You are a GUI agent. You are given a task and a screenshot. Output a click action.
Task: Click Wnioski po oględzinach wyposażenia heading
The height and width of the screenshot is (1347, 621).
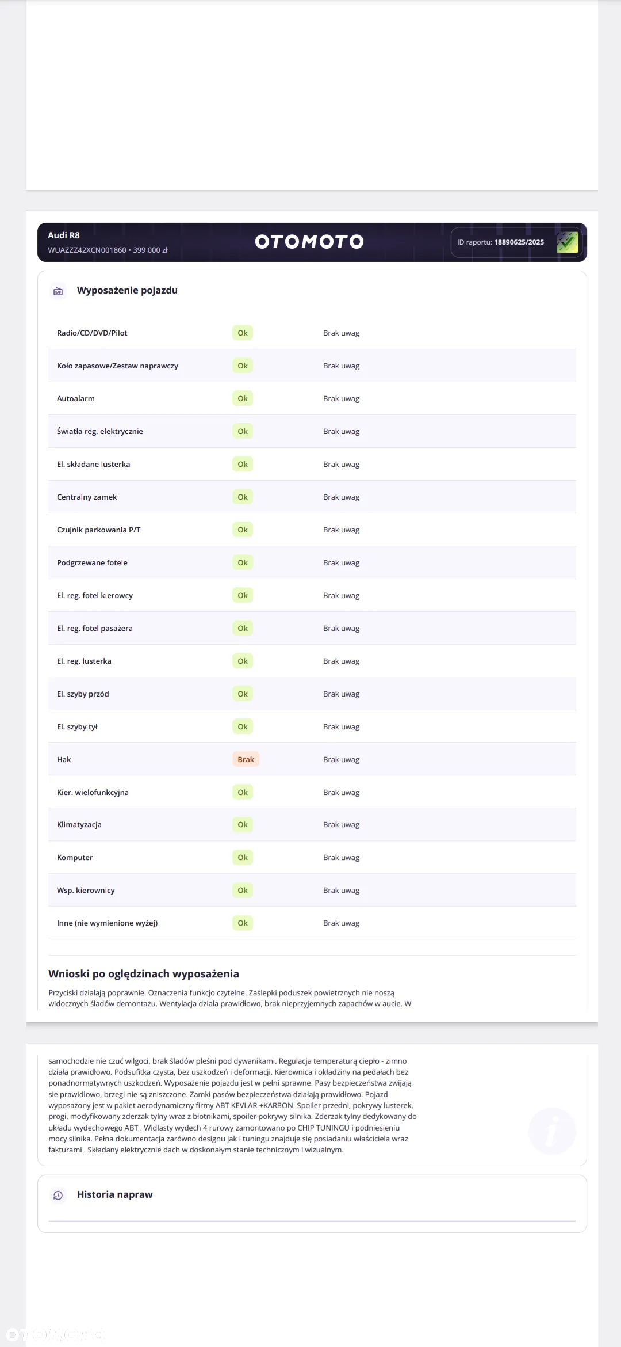click(144, 974)
